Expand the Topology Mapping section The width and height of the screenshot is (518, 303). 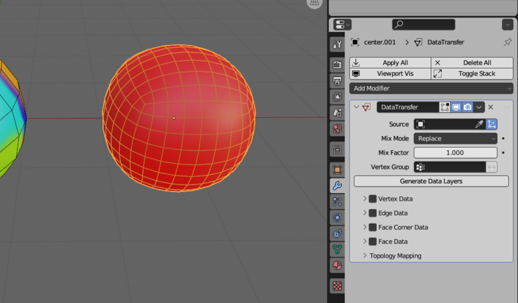(x=395, y=256)
